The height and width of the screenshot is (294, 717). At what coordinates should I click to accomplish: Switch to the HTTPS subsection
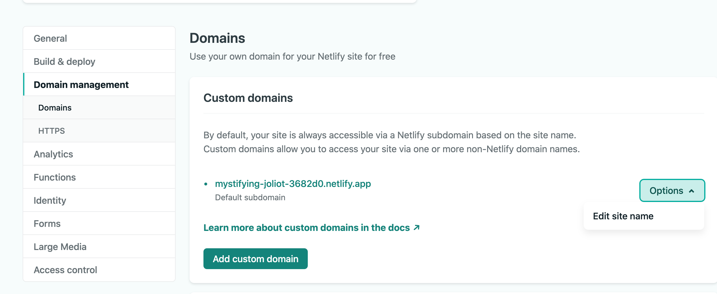click(x=52, y=131)
